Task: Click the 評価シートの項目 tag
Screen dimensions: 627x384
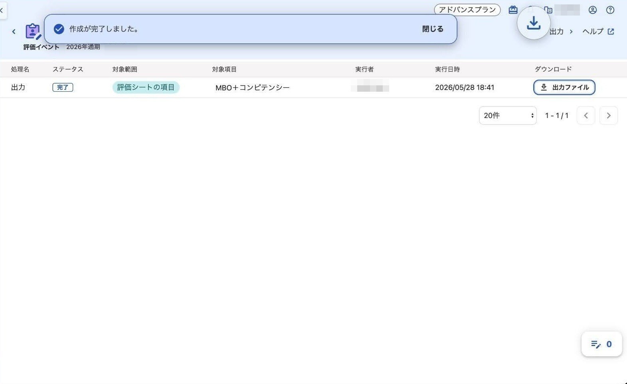Action: tap(146, 87)
